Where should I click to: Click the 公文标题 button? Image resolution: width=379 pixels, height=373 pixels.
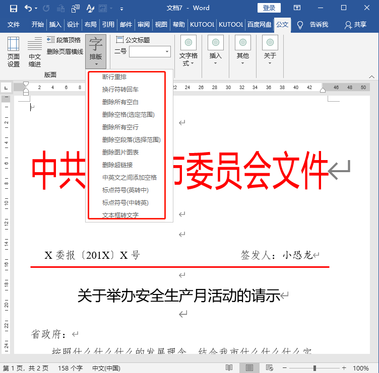point(133,40)
